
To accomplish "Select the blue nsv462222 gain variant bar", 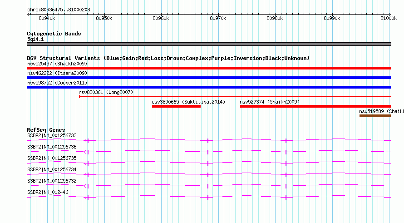I will pos(209,78).
